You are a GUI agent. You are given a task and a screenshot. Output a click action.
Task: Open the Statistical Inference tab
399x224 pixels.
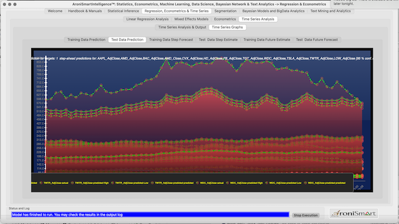click(x=123, y=11)
